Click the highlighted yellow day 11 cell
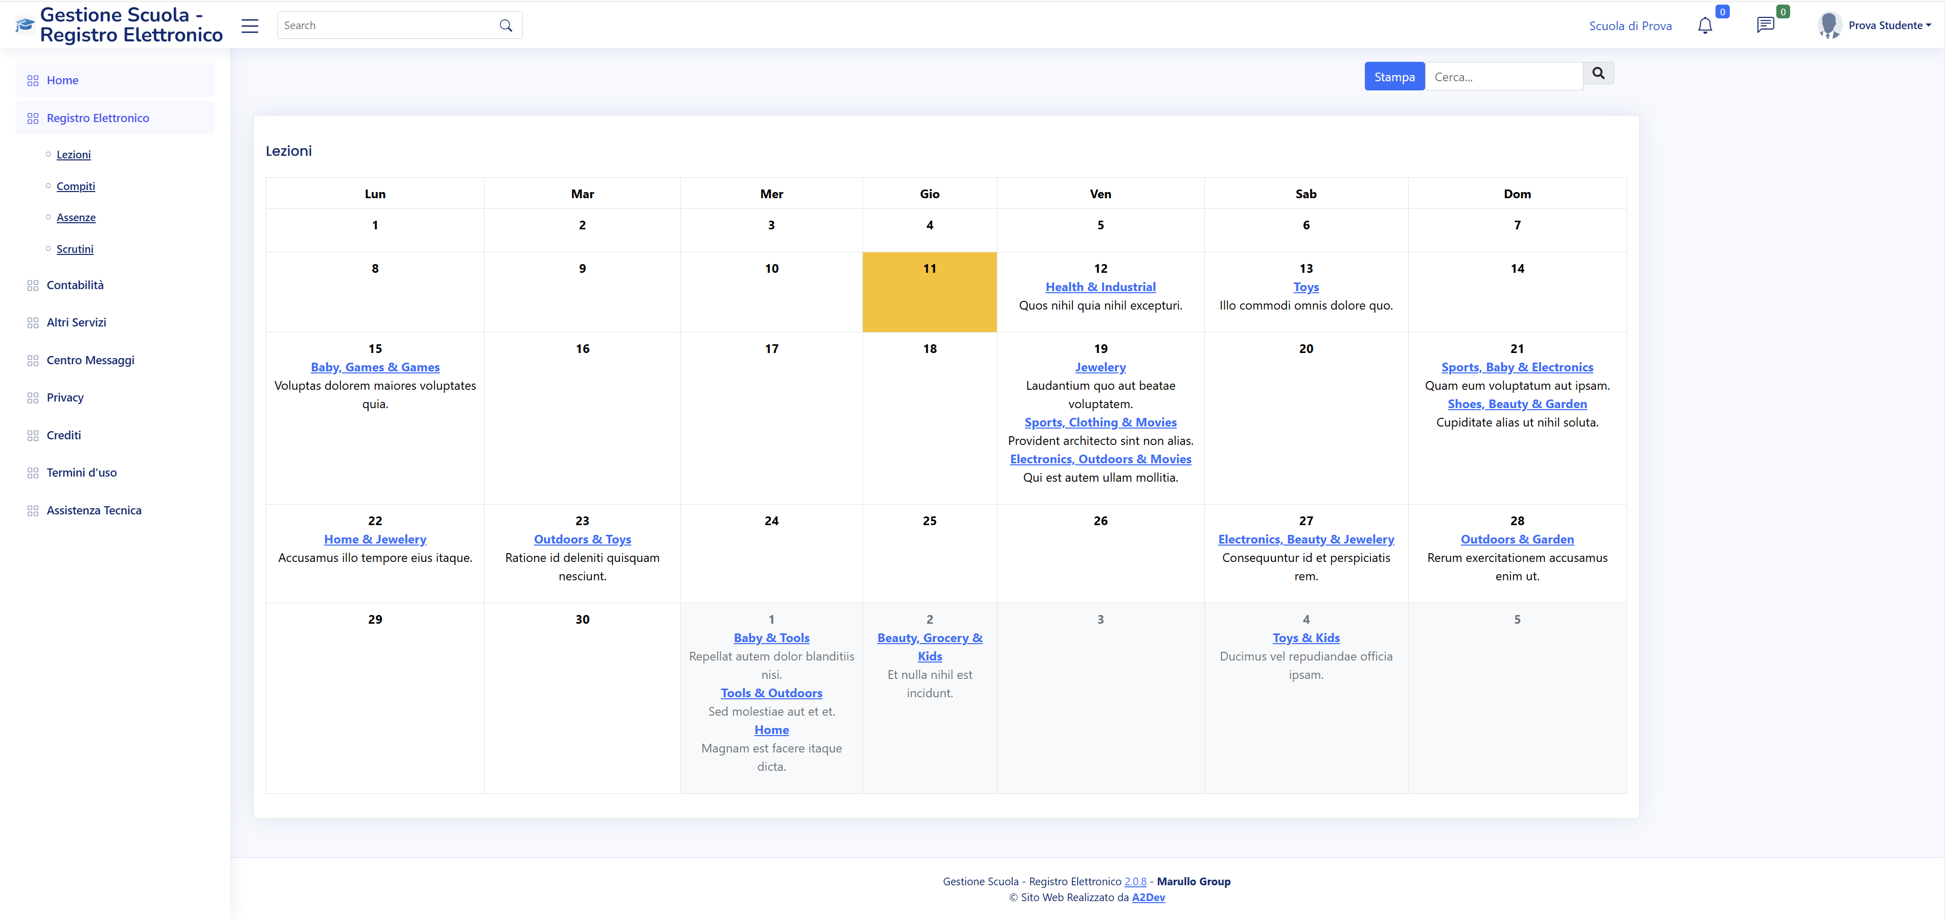The width and height of the screenshot is (1945, 920). point(929,293)
